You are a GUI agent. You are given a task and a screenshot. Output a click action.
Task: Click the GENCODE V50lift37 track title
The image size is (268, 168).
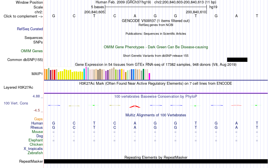click(156, 21)
